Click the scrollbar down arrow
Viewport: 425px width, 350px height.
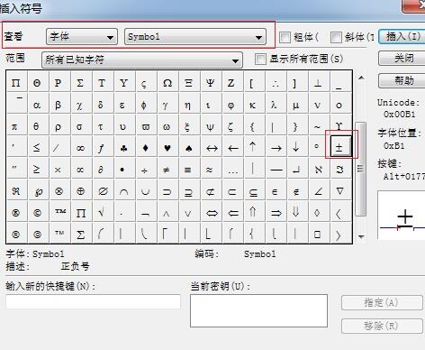(x=361, y=236)
